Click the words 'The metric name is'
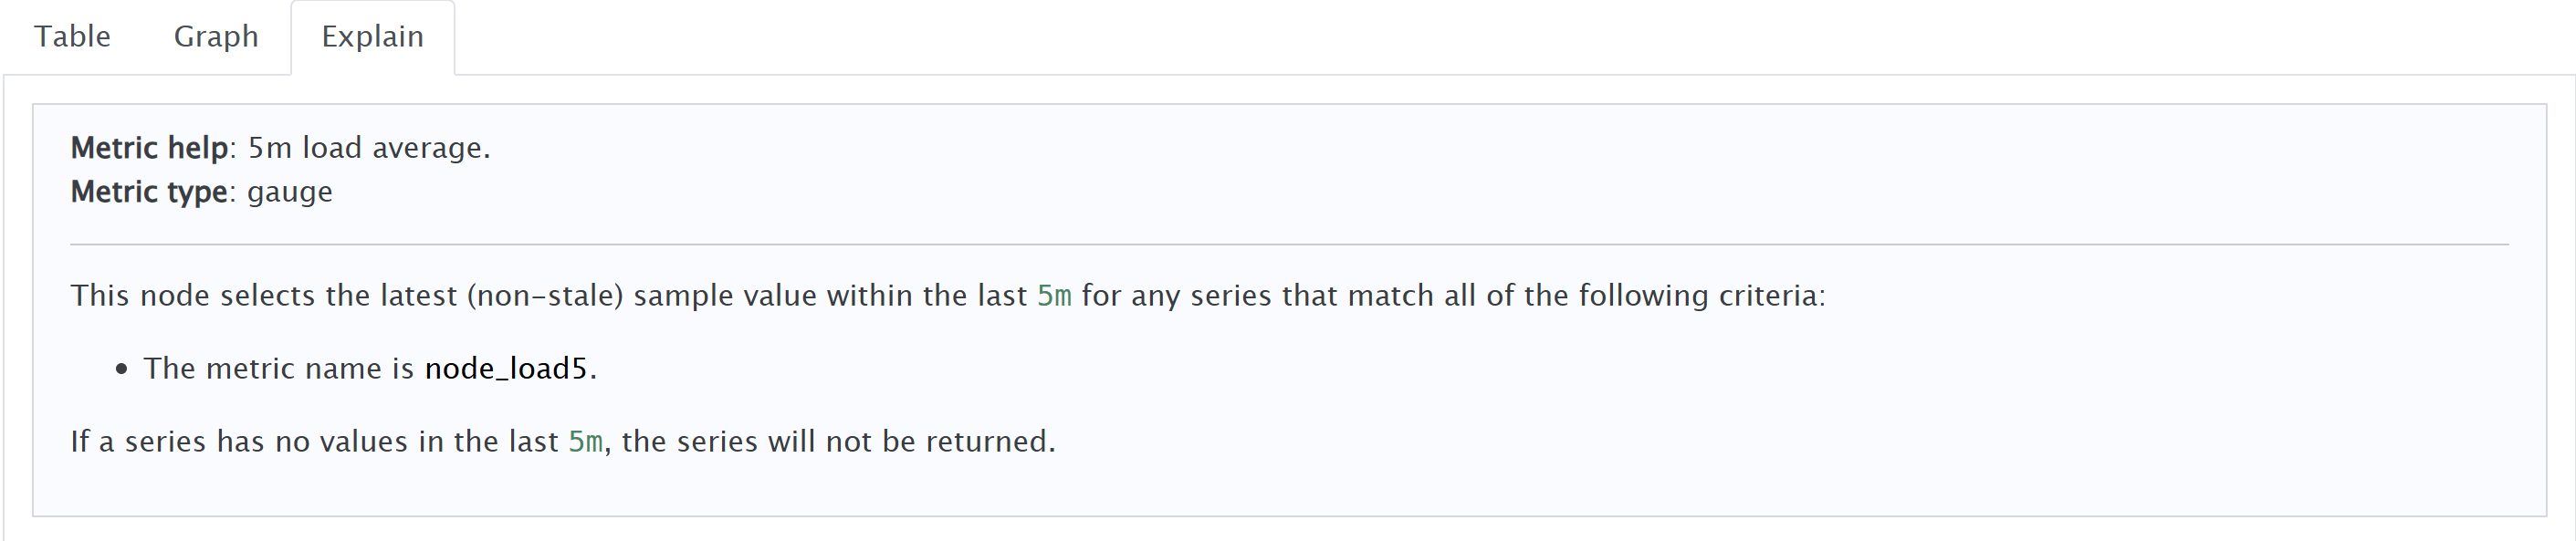 [278, 369]
